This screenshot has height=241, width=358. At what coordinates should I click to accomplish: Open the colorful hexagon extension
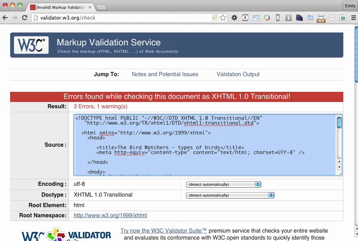(x=267, y=17)
